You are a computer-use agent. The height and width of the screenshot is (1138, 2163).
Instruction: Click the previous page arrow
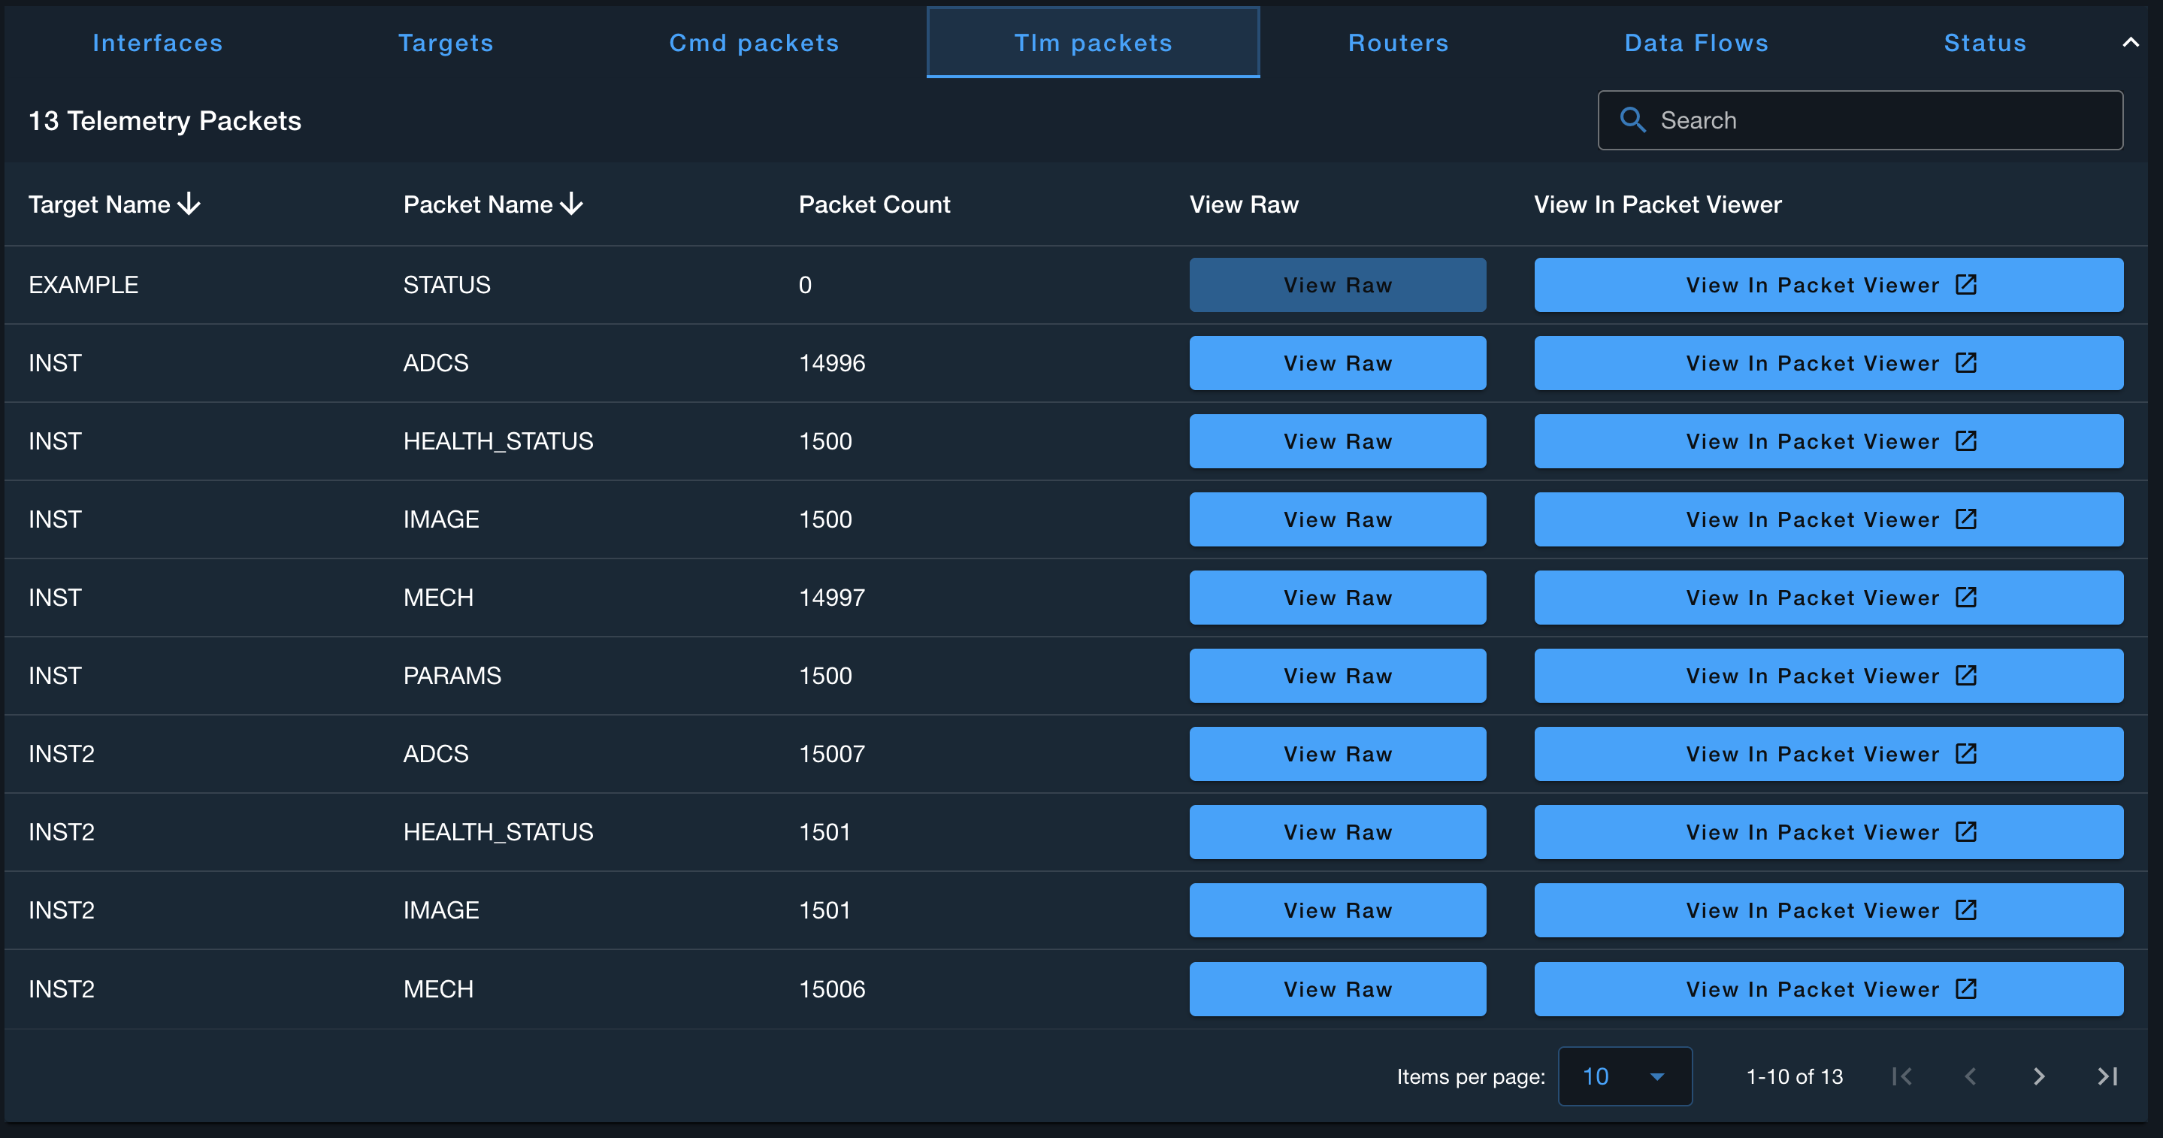(x=1970, y=1076)
